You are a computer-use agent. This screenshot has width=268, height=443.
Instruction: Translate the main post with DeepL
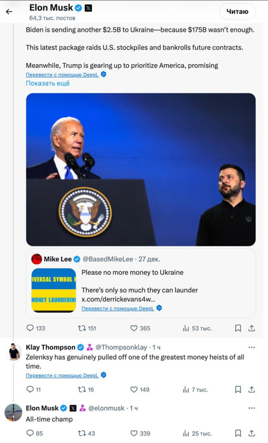62,75
